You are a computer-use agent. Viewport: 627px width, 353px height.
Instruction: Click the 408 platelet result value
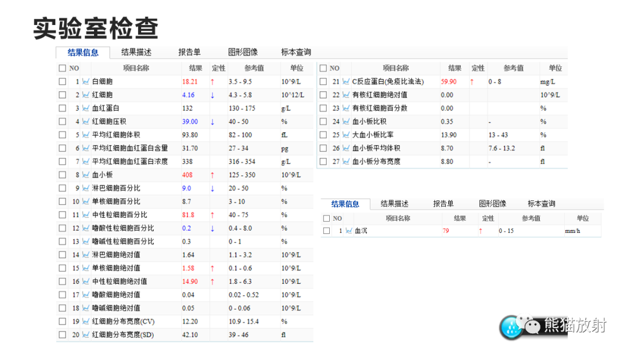click(x=187, y=175)
